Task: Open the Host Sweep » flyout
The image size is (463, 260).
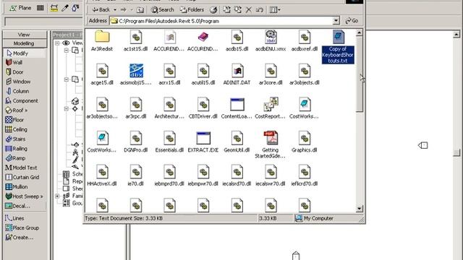Action: coord(24,196)
